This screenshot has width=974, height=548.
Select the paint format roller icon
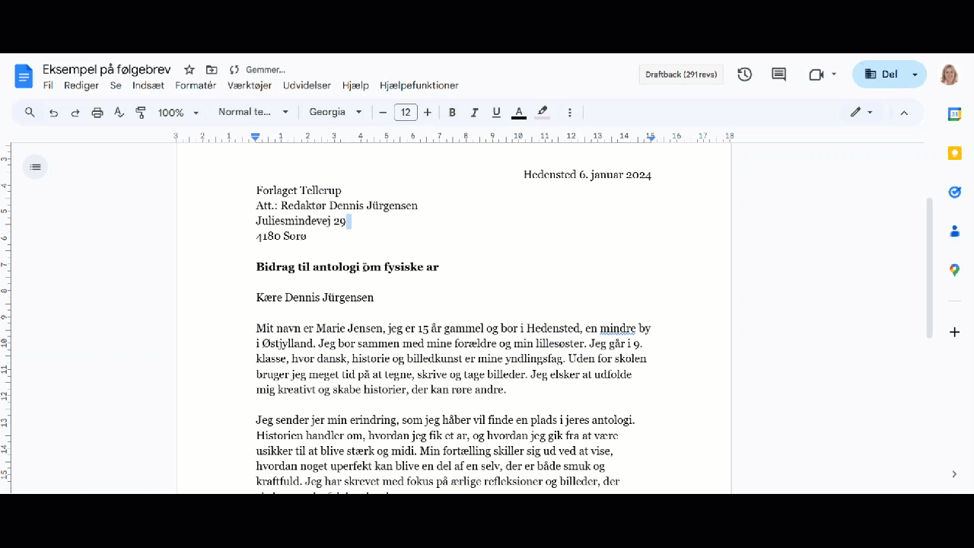[x=141, y=113]
